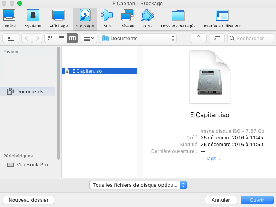The width and height of the screenshot is (276, 207).
Task: Click the column resize handle
Action: point(140,175)
